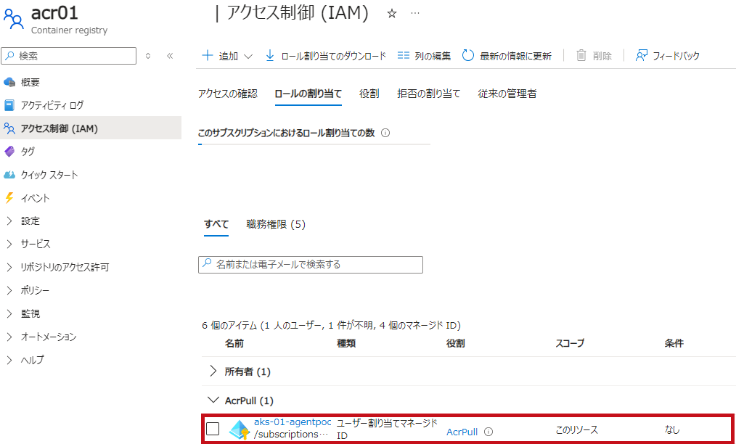Open the 拒否の割り当て tab

[428, 94]
